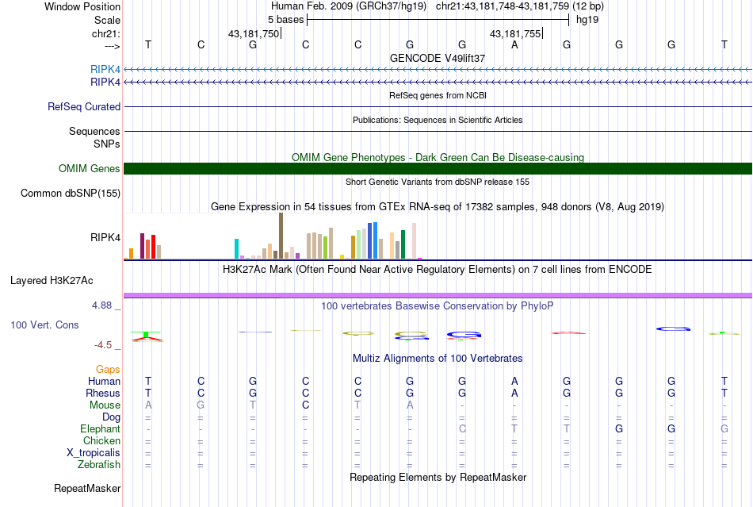Open "Multiz Alignments of 100 Vertebrates" title
Screen dimensions: 753x507
[x=438, y=358]
